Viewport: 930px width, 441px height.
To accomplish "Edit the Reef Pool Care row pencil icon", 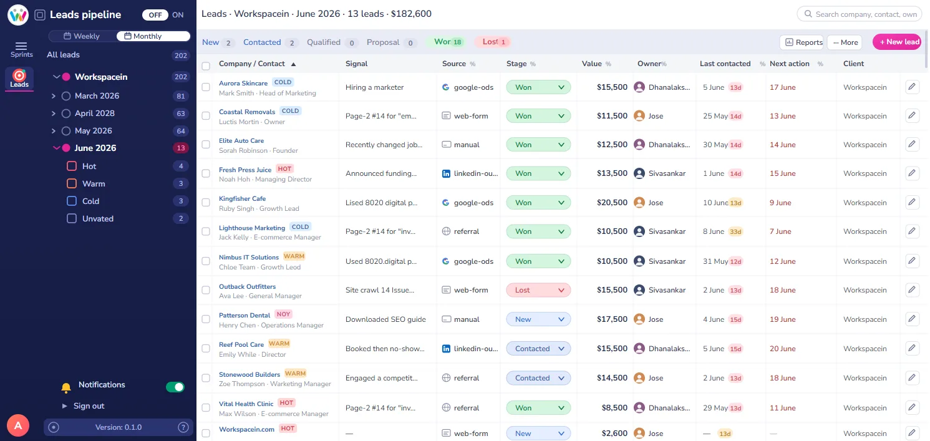I will click(x=913, y=348).
